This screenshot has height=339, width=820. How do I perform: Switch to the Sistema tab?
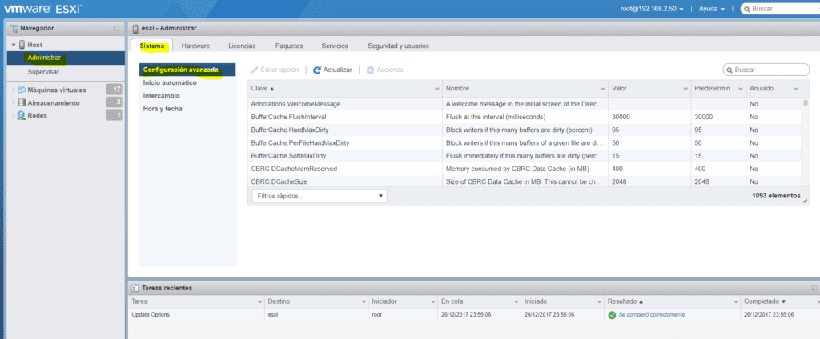pos(151,46)
